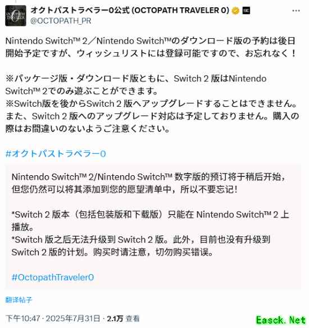Click the 翻译帖子 translate link
The height and width of the screenshot is (328, 309).
click(19, 300)
